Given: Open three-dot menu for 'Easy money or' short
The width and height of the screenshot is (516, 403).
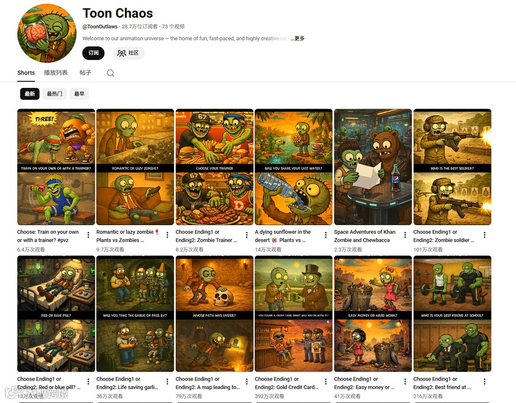Looking at the screenshot, I should coord(405,382).
